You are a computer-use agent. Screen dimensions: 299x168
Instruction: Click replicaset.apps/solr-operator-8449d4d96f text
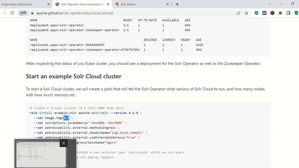[67, 45]
